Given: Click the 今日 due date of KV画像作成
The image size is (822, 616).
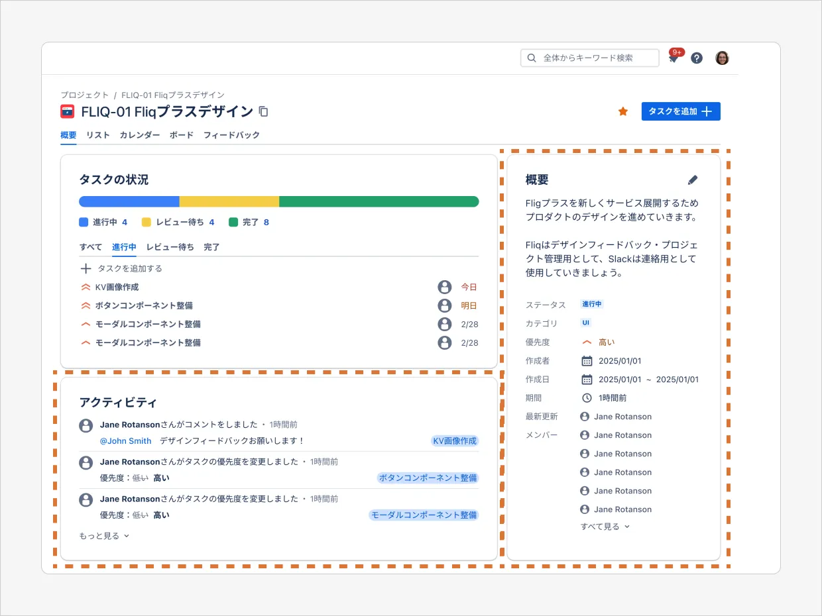Looking at the screenshot, I should [x=469, y=287].
